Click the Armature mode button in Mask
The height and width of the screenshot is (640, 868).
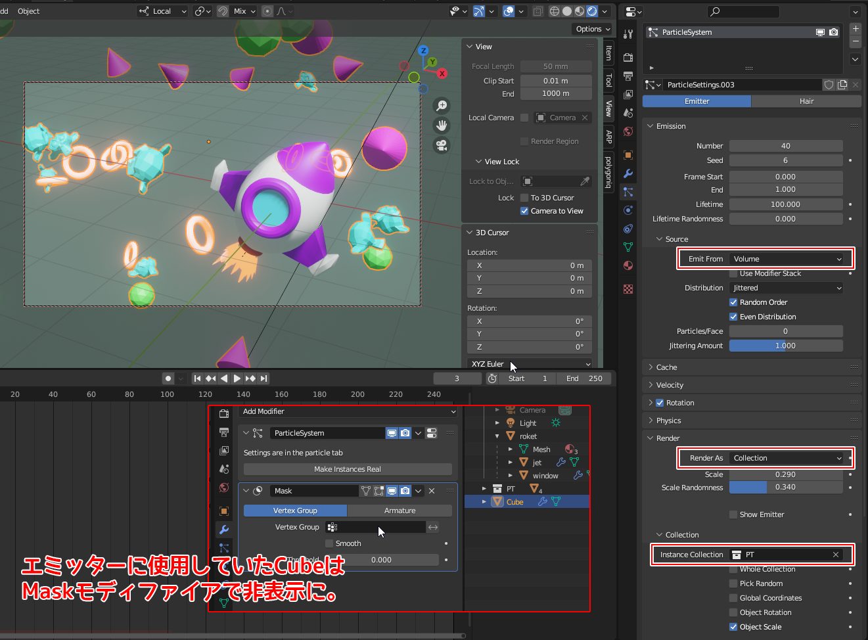400,511
